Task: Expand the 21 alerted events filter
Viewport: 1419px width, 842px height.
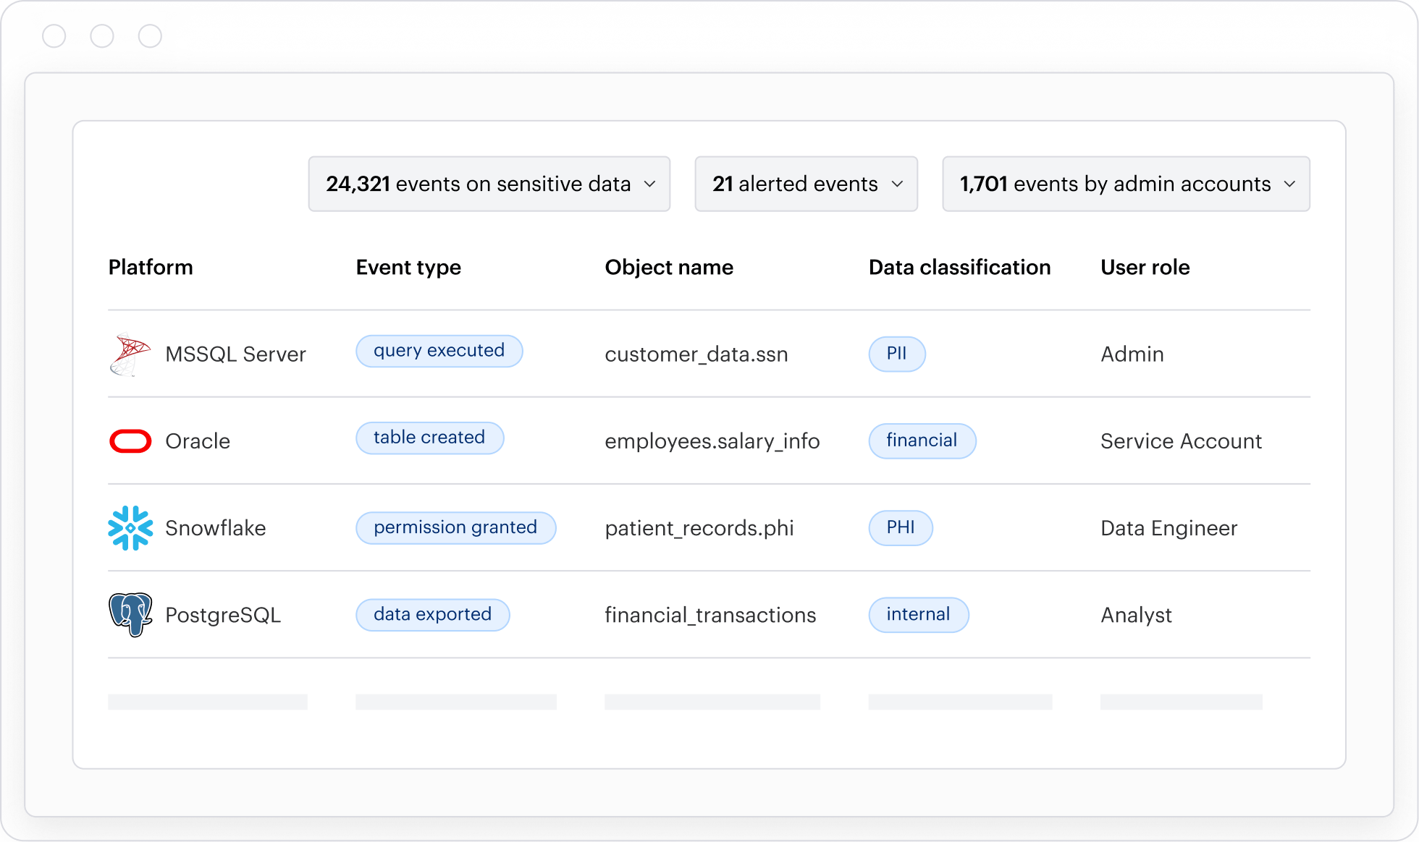Action: point(806,184)
